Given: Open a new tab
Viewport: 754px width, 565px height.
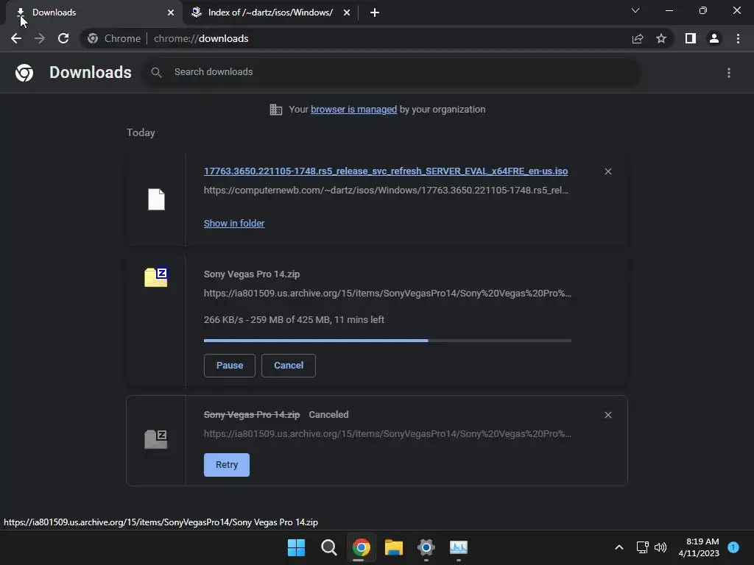Looking at the screenshot, I should click(375, 13).
